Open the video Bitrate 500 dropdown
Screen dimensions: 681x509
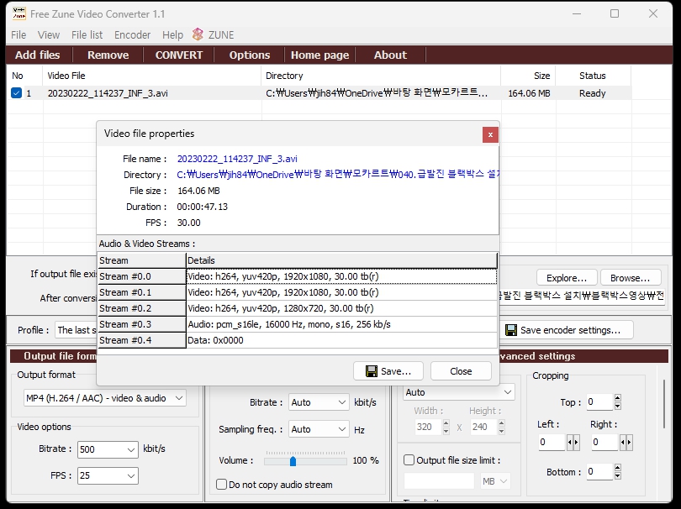[x=108, y=449]
